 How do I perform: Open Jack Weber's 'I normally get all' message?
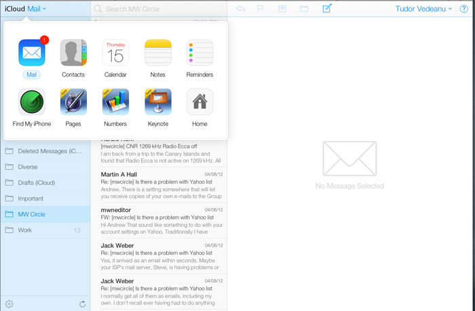(x=159, y=291)
